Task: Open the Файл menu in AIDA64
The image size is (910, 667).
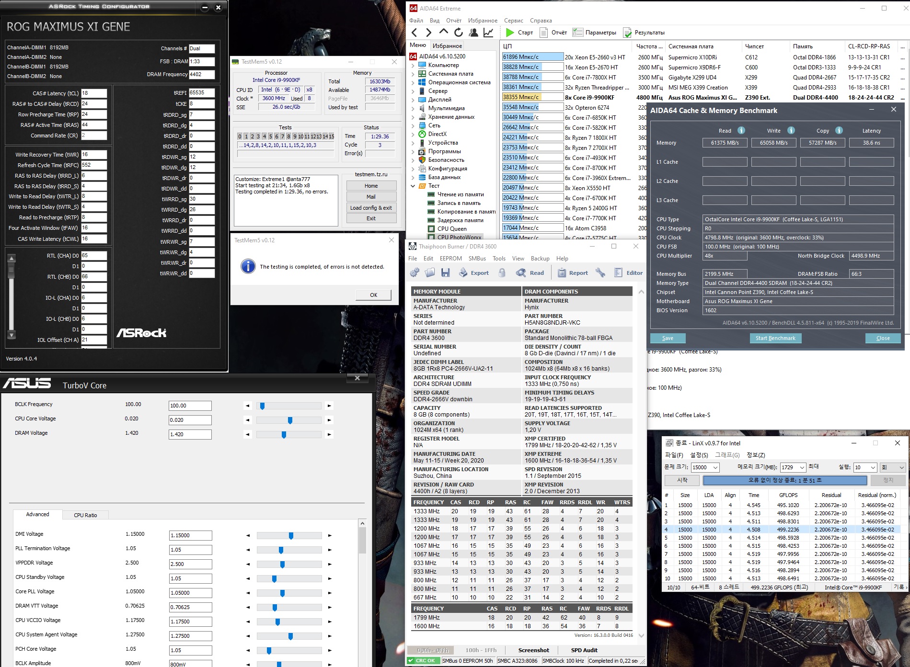Action: click(x=416, y=21)
